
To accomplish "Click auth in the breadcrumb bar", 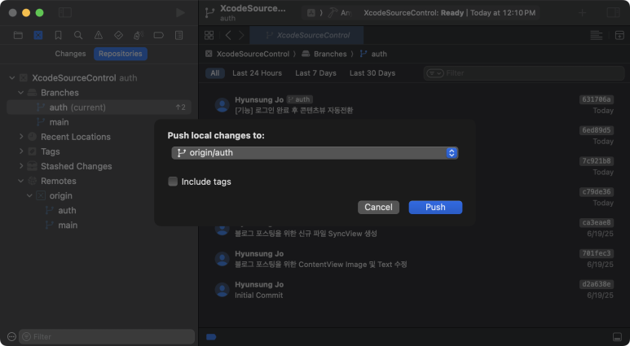I will click(x=379, y=54).
